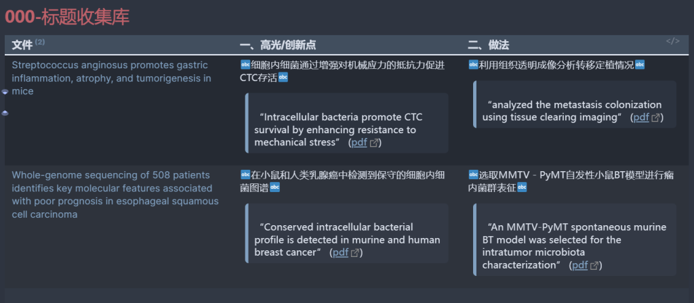
Task: Click abc icon after CTC存活
Action: 283,78
